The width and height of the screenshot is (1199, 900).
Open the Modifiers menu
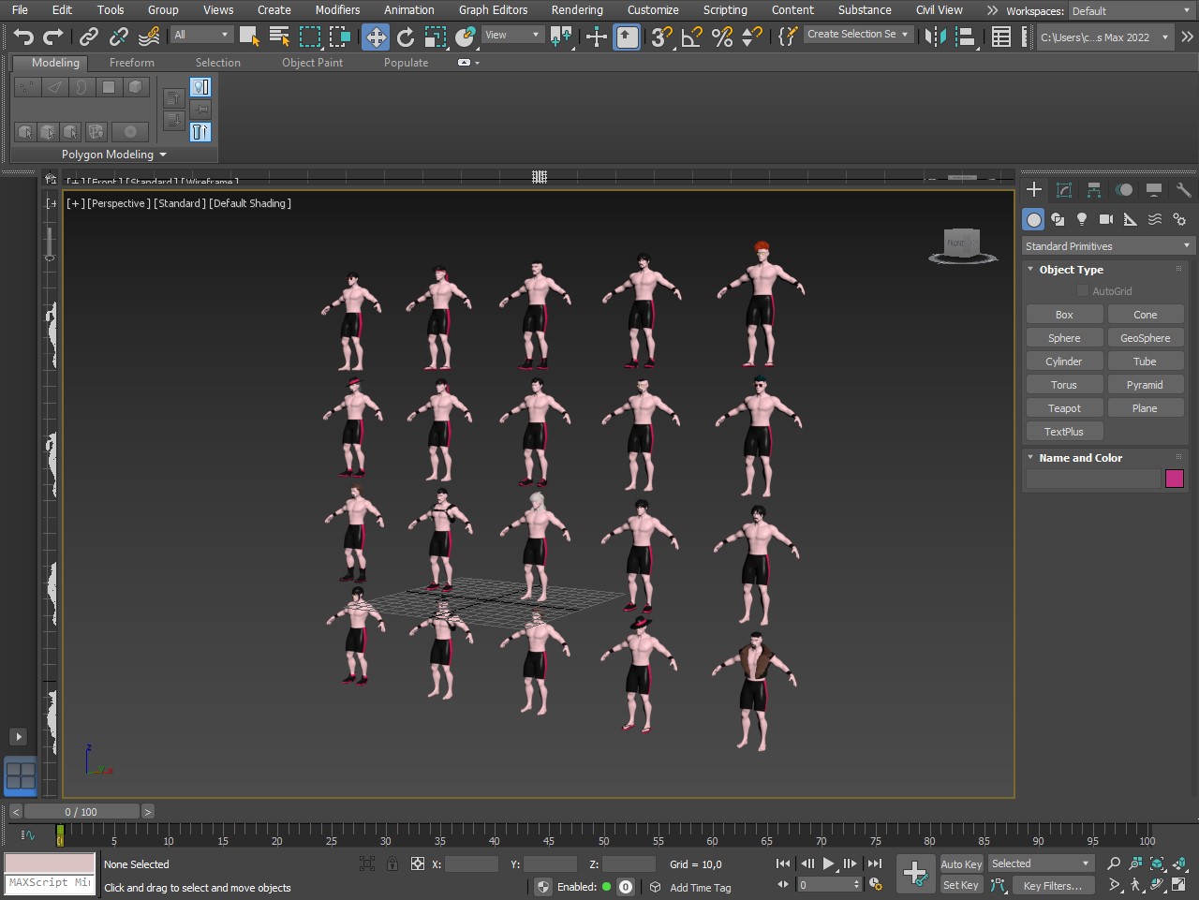pyautogui.click(x=337, y=10)
